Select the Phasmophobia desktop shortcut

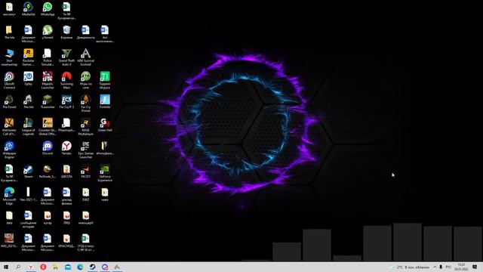pos(66,125)
